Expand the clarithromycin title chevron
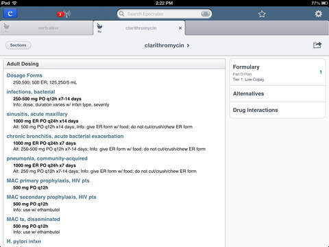The width and height of the screenshot is (329, 247). coord(188,45)
